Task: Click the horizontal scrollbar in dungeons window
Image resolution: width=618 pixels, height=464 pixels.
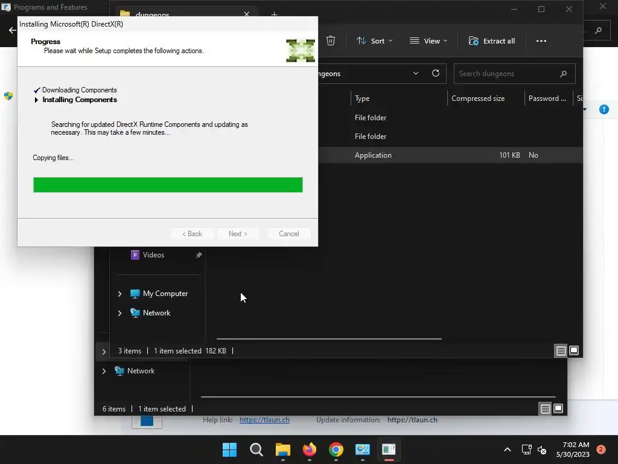Action: pos(329,338)
